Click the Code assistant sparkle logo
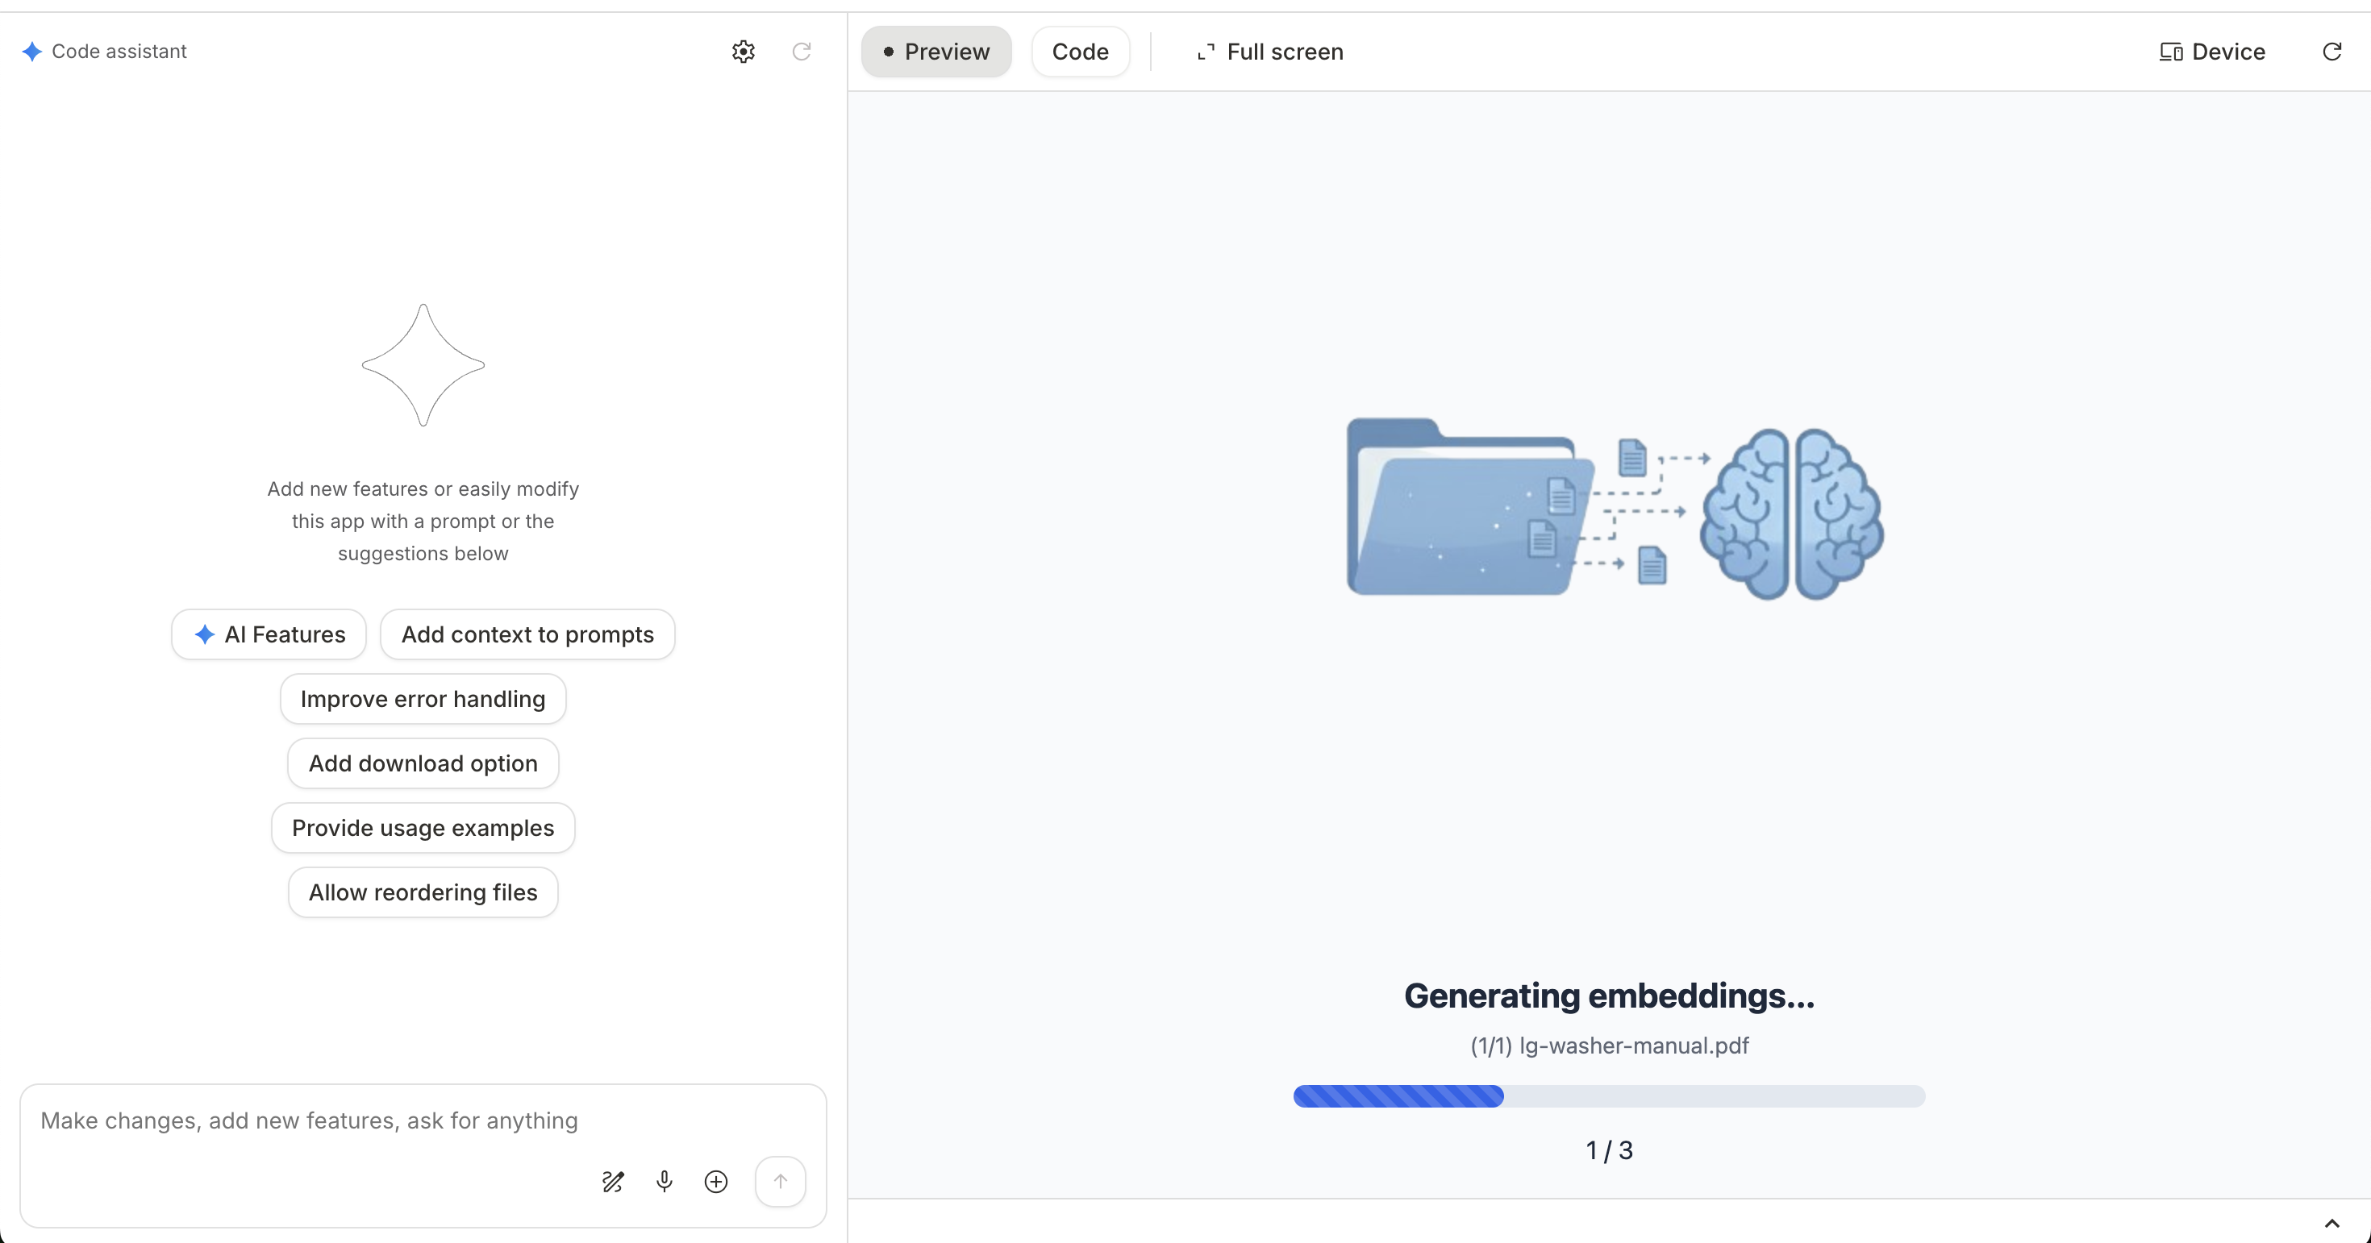 (32, 52)
